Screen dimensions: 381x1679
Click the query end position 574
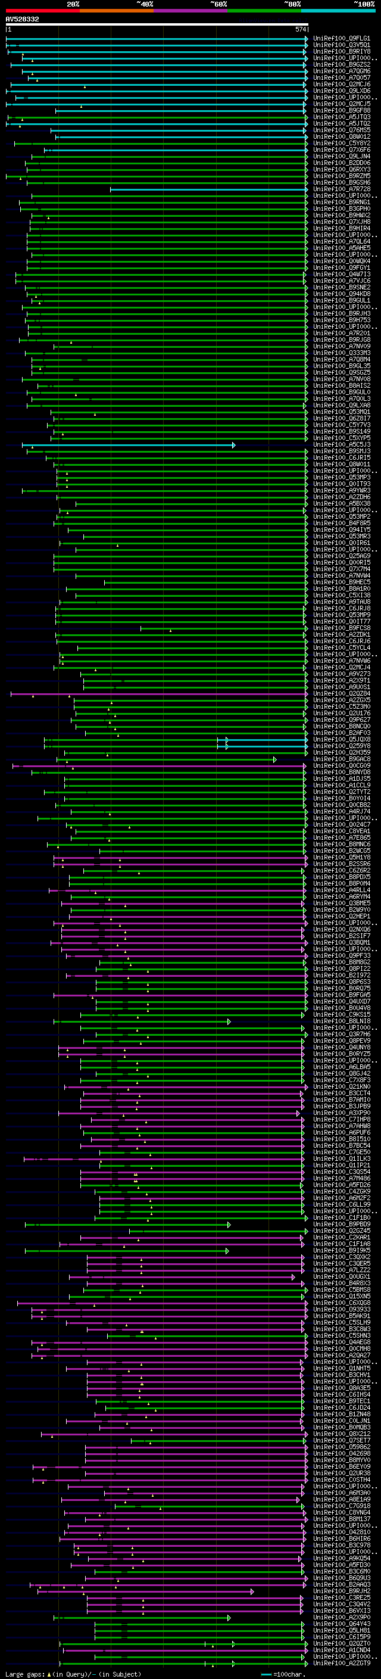pos(301,29)
